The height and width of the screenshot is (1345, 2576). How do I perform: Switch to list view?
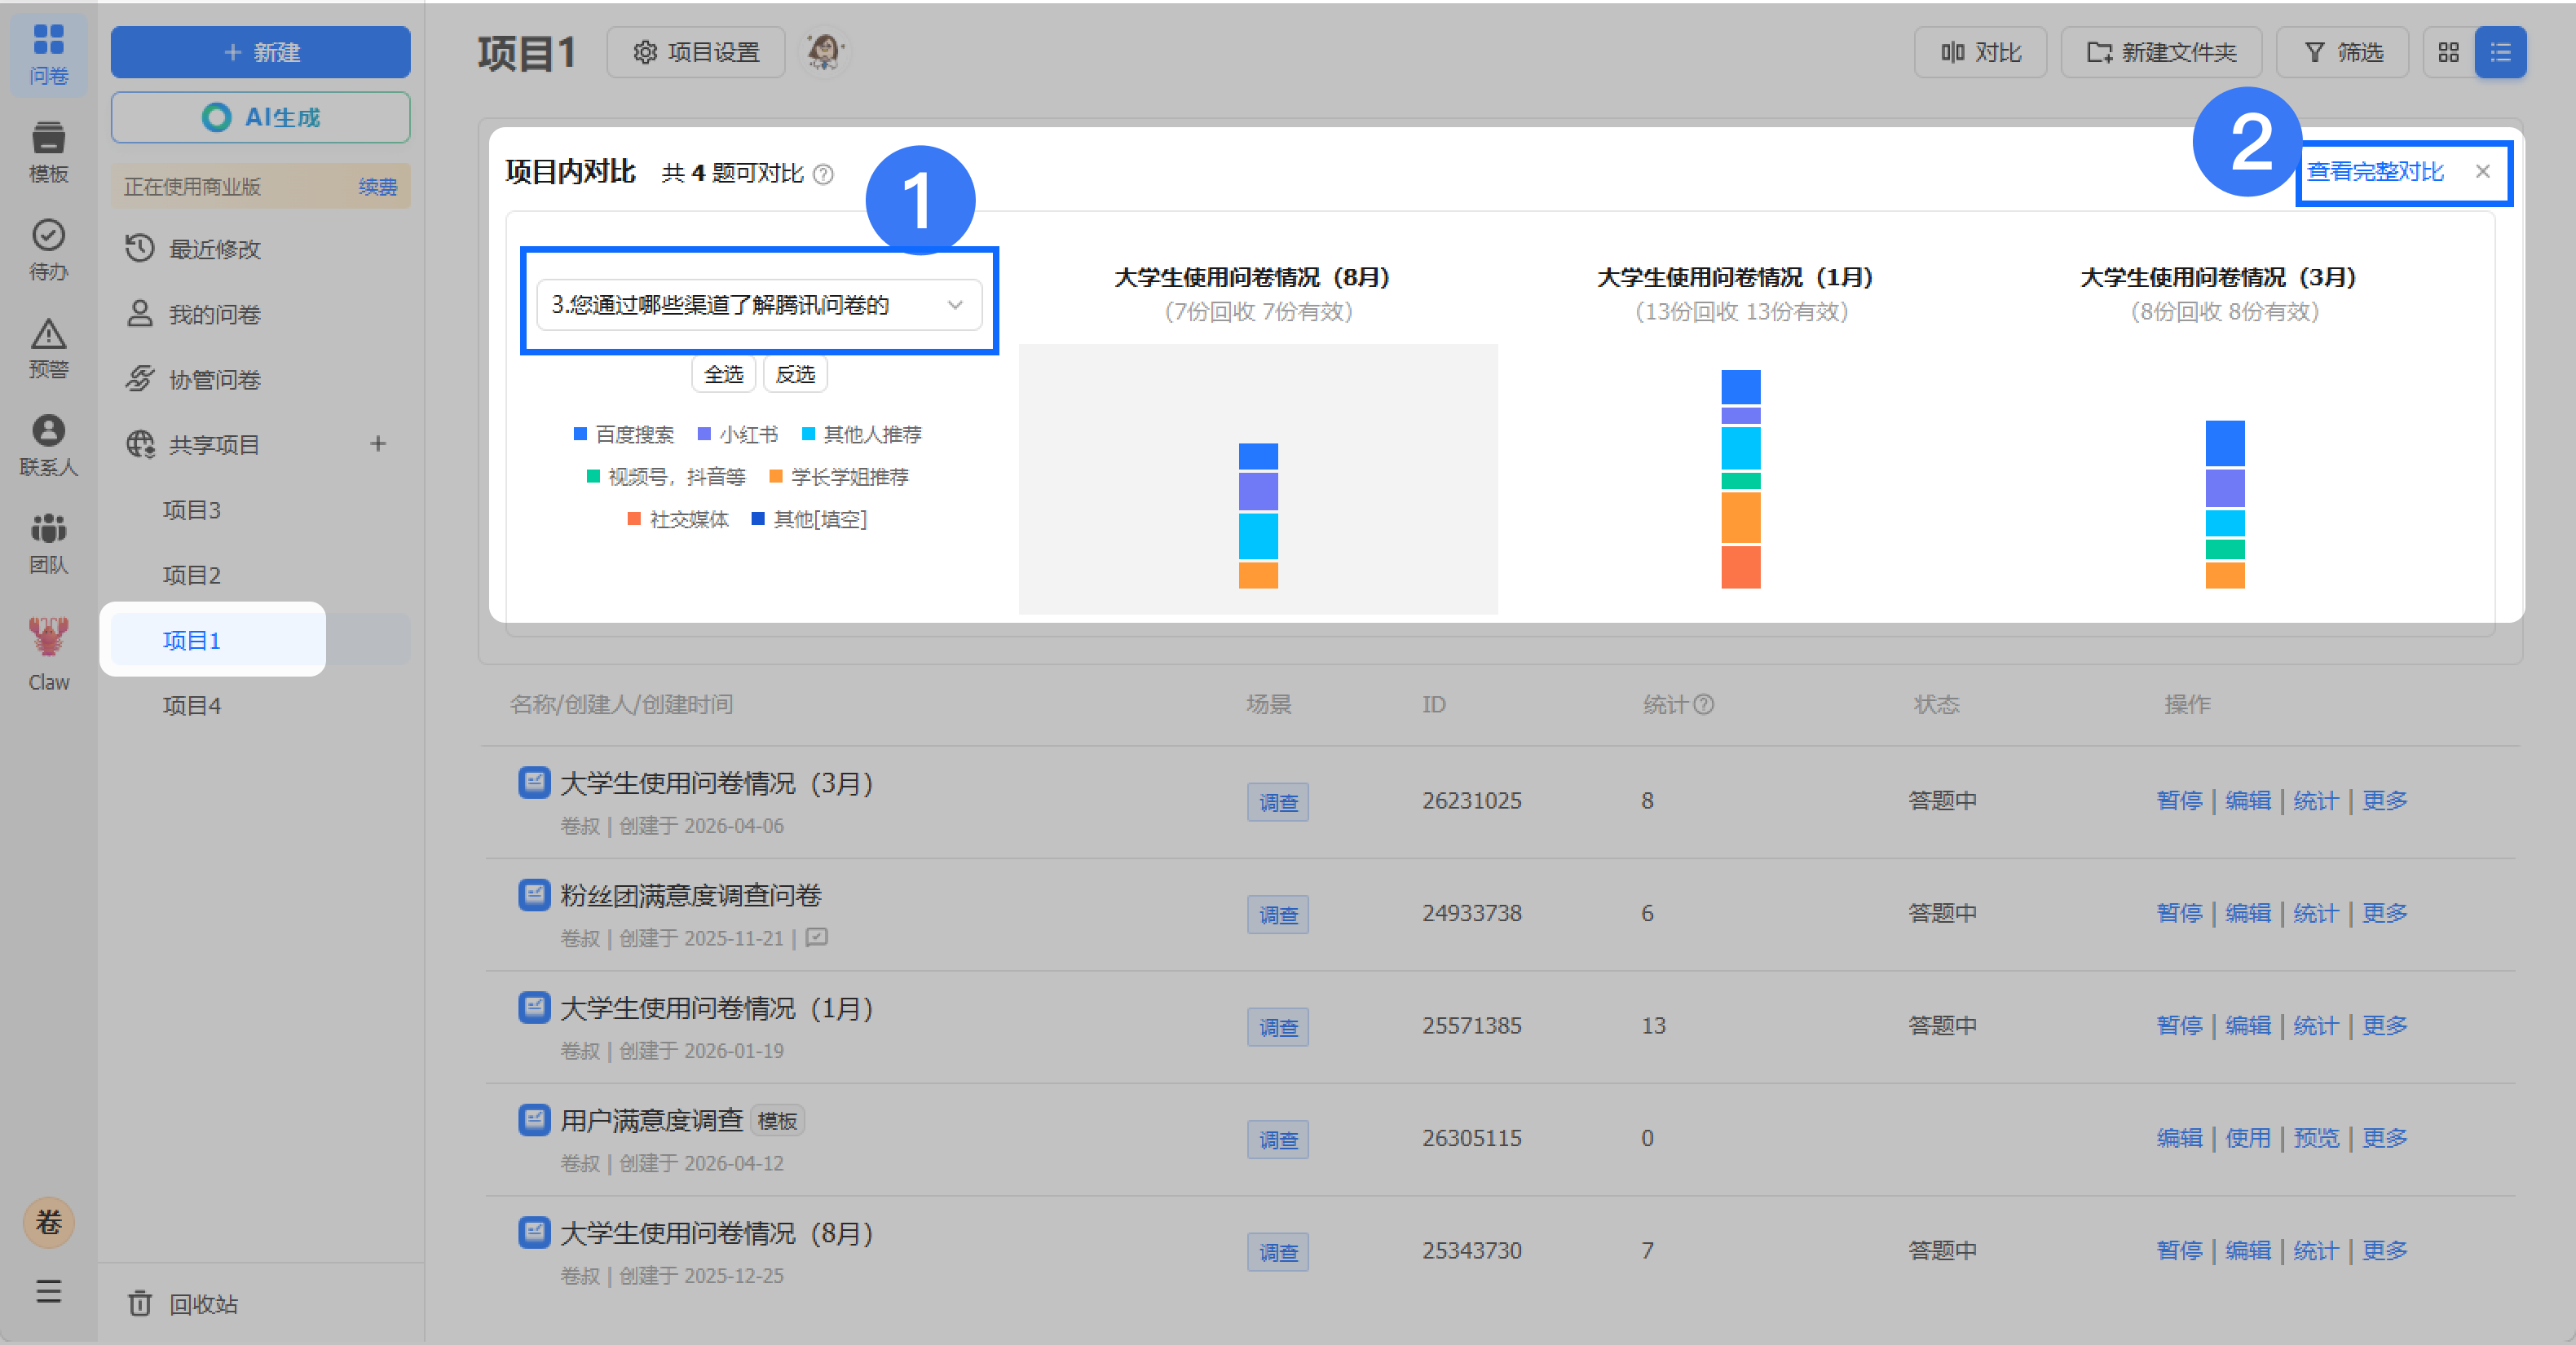[2500, 52]
